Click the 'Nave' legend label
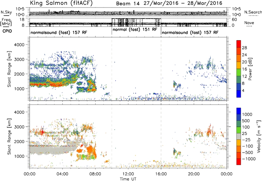This screenshot has width=262, height=181. coord(249,23)
